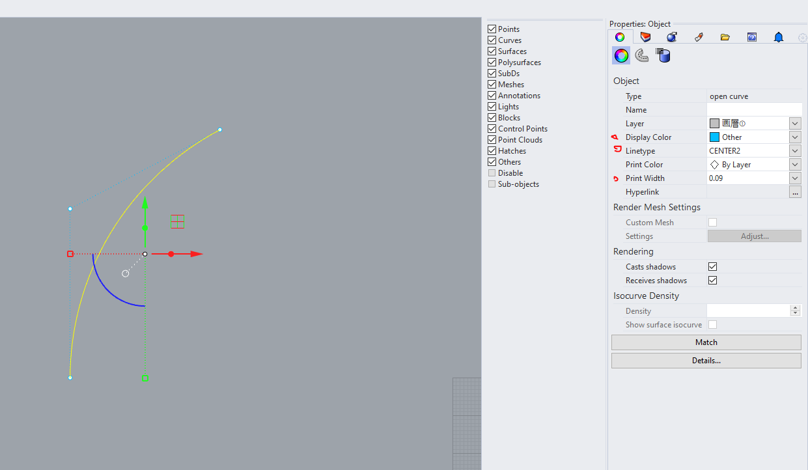Toggle the Blocks selection filter
This screenshot has width=808, height=470.
pyautogui.click(x=492, y=117)
